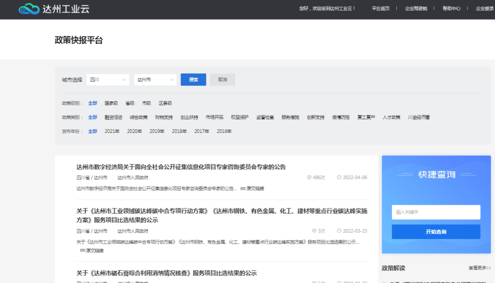This screenshot has height=283, width=495.
Task: Click the 达州工业云 cloud logo icon
Action: [29, 9]
